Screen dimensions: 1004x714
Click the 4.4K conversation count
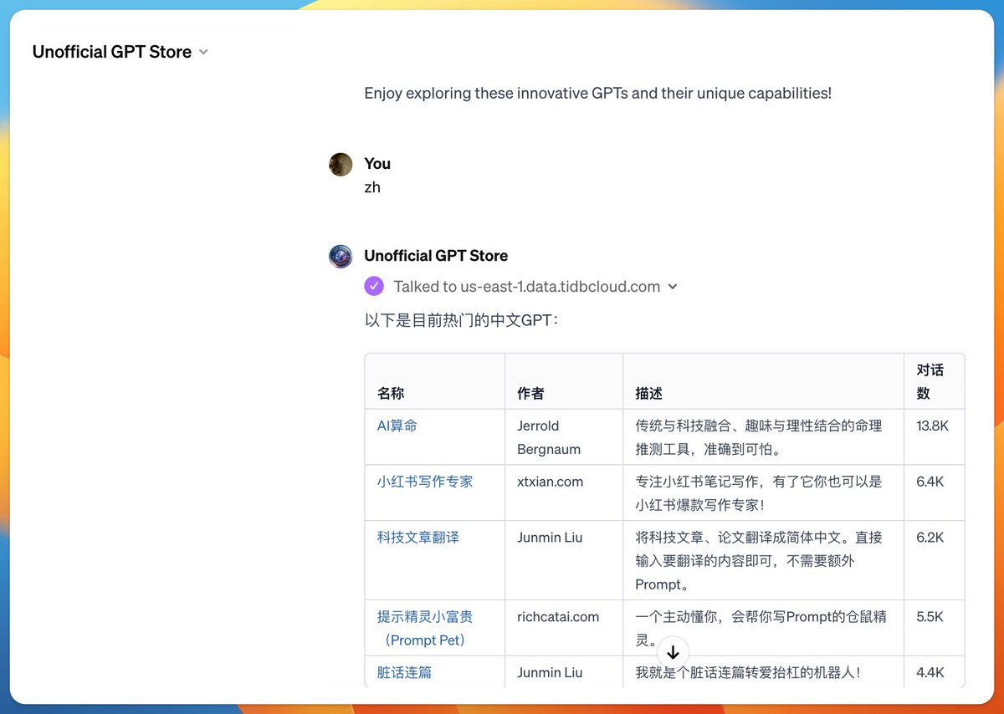point(930,672)
